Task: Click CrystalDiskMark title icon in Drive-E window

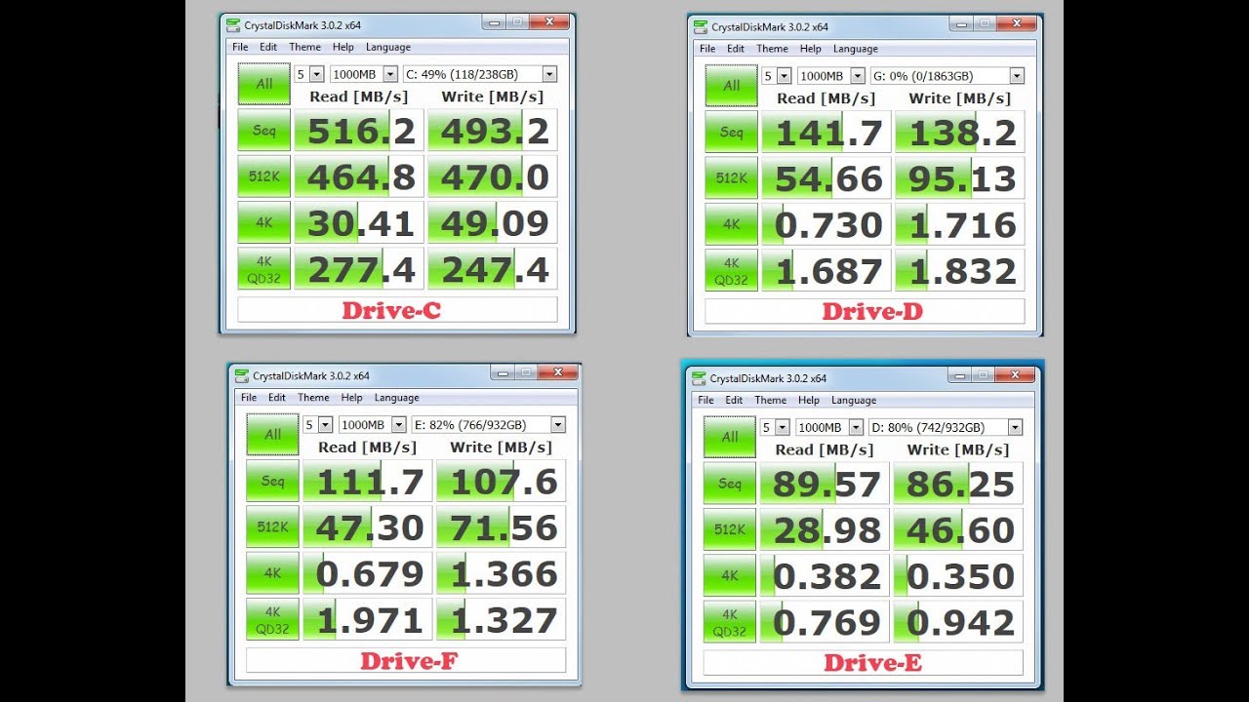Action: [699, 378]
